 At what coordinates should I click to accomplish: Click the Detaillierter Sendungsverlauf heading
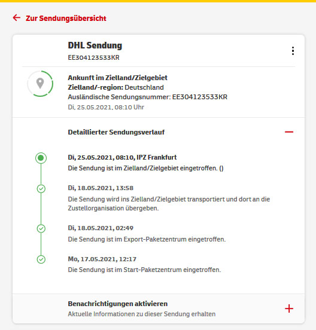[x=116, y=132]
